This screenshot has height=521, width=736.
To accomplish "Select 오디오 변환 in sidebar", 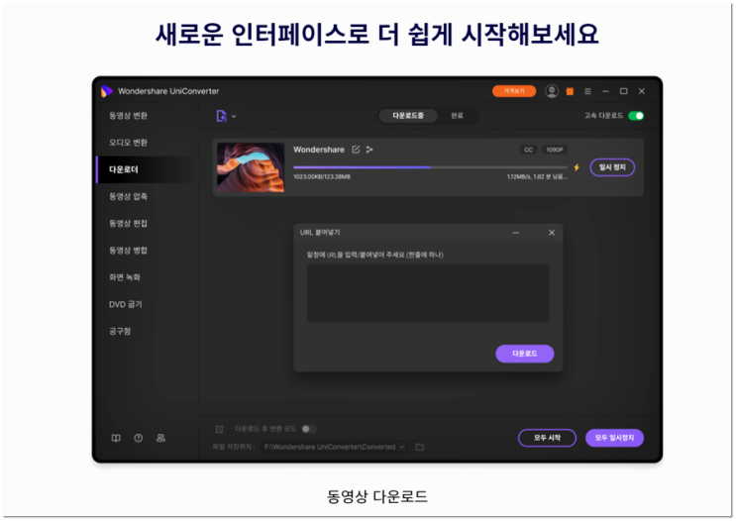I will coord(128,143).
